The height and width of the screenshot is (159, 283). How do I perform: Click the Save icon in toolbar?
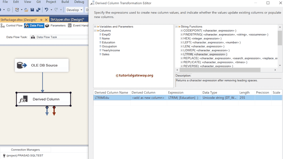[x=32, y=10]
